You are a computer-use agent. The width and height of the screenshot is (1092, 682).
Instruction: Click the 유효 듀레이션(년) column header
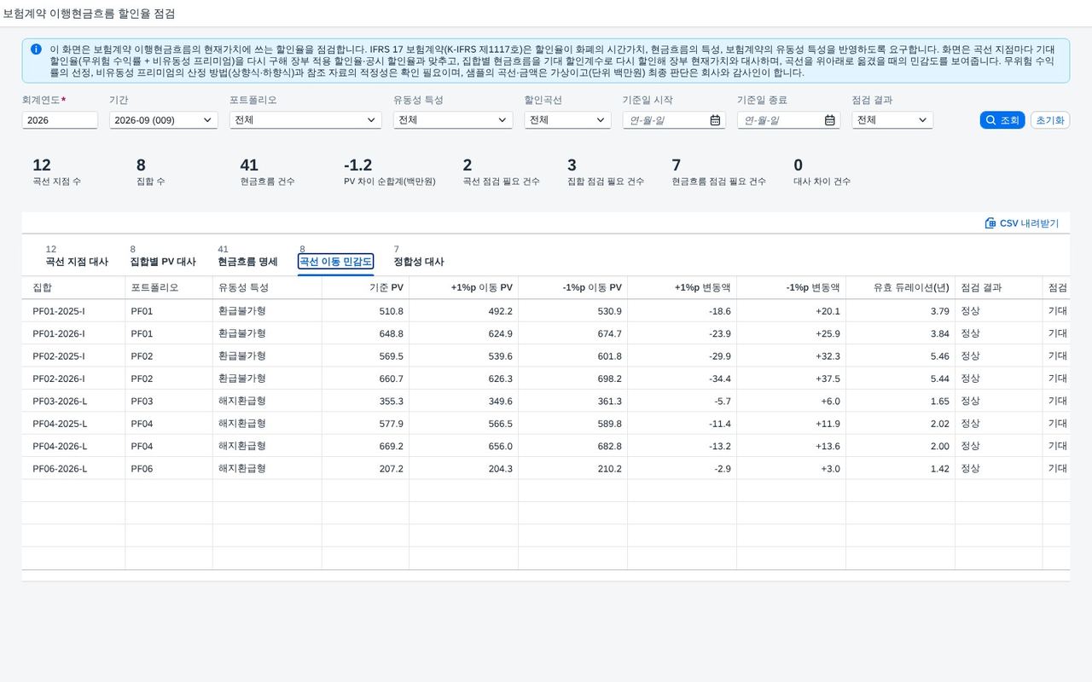pos(900,288)
